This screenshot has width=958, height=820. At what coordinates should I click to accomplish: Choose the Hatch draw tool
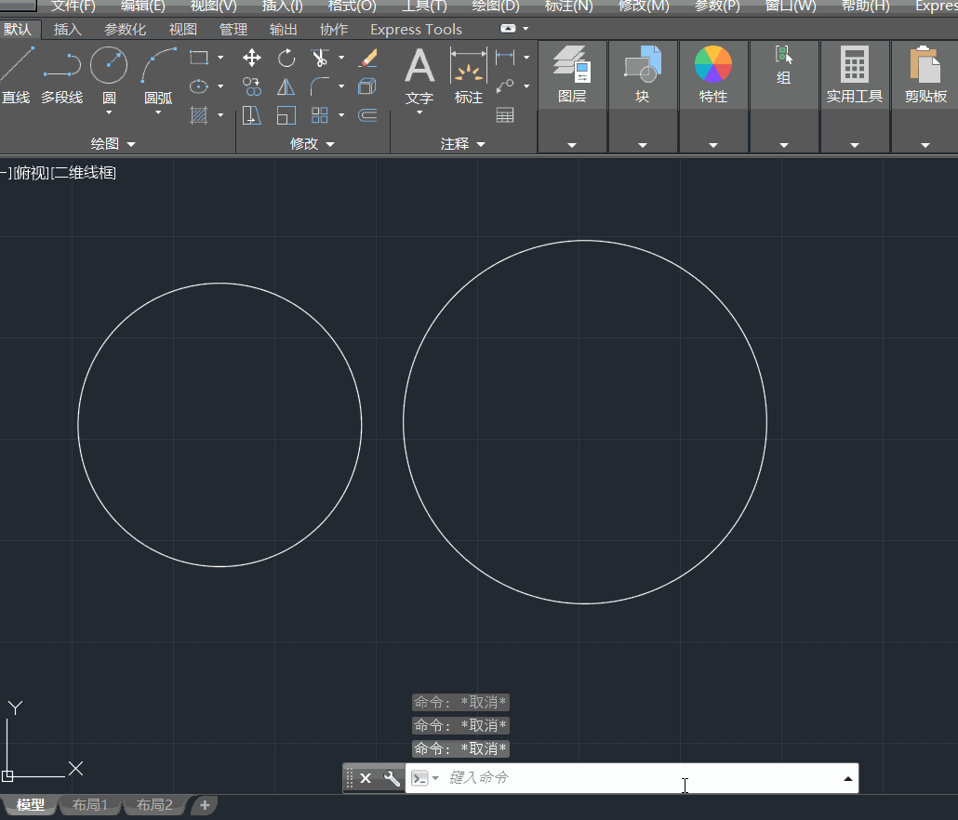pyautogui.click(x=198, y=115)
